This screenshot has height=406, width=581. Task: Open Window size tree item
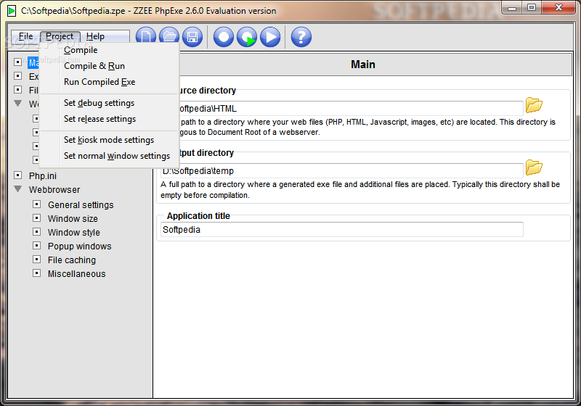(x=73, y=219)
